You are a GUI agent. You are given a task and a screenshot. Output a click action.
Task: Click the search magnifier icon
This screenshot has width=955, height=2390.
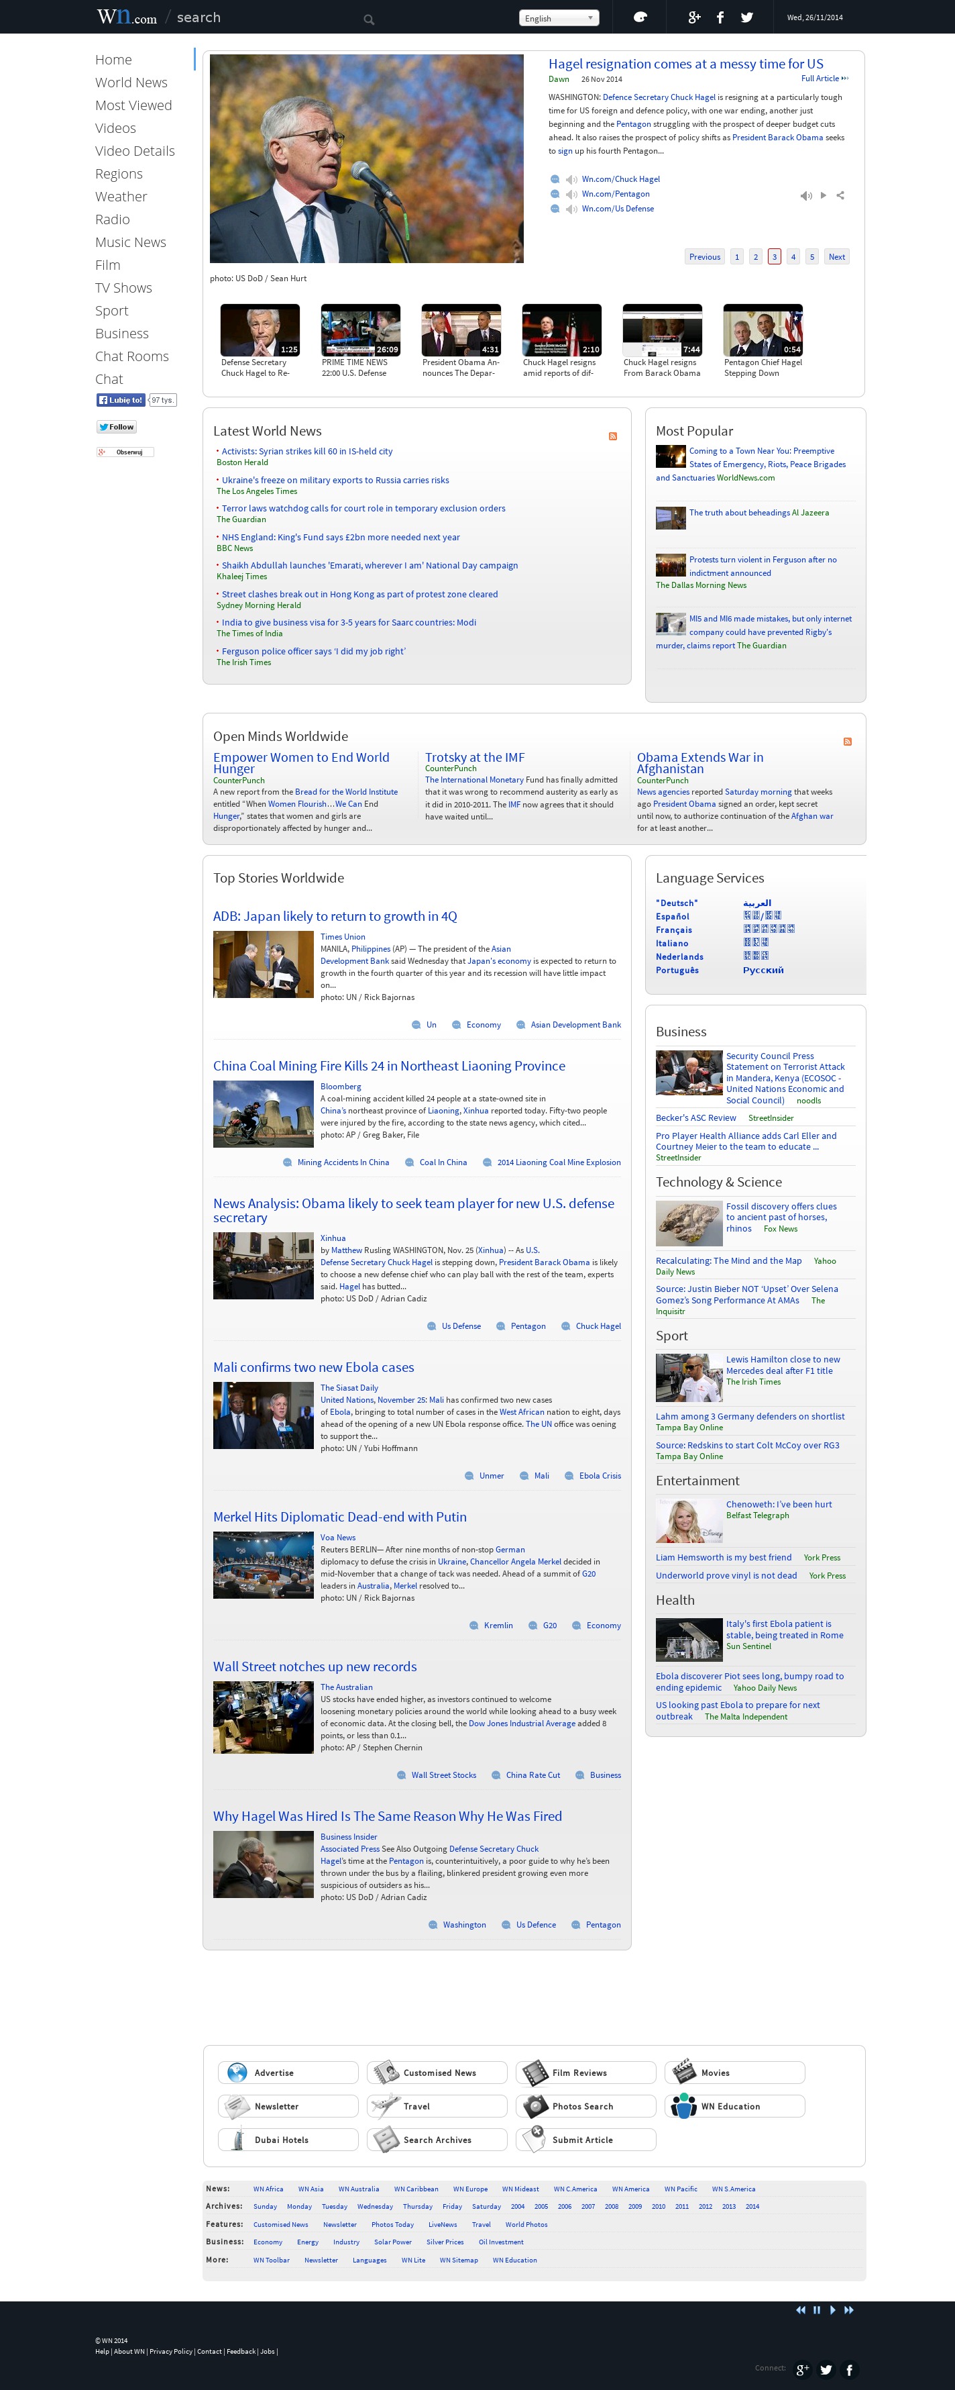coord(369,19)
